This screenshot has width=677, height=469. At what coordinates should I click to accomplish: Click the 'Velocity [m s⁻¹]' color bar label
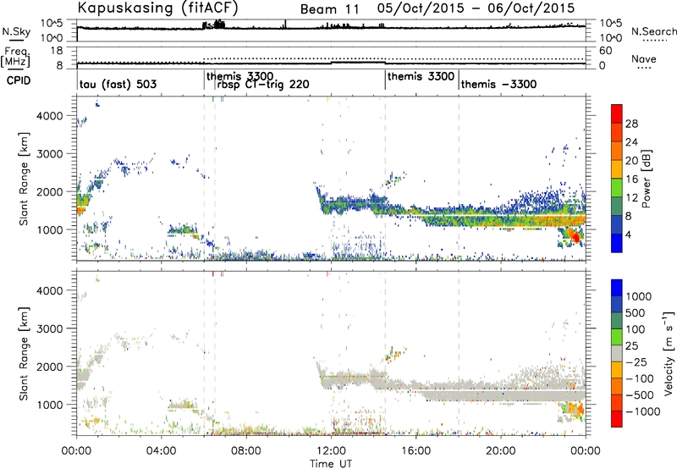669,353
